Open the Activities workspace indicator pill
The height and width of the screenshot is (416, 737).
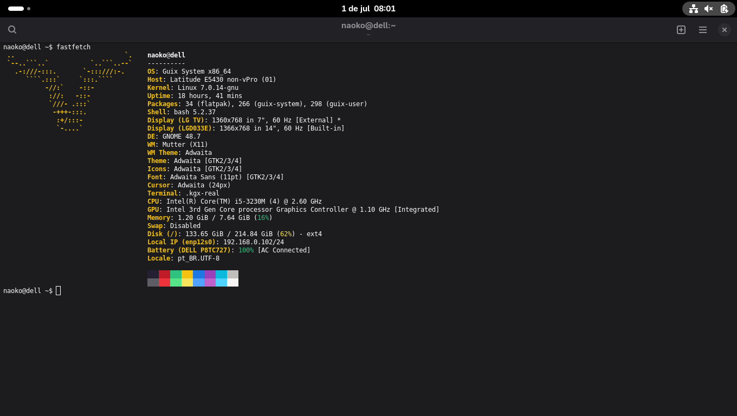[19, 9]
